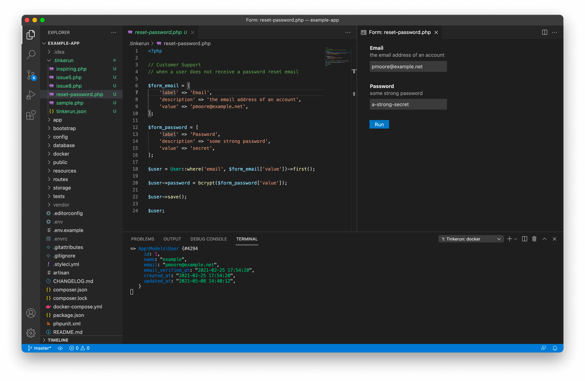The height and width of the screenshot is (381, 585).
Task: Maximize the terminal panel size
Action: coord(544,239)
